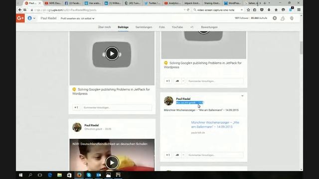319x179 pixels.
Task: Expand options menu of Münchner Wochenanzeiger post
Action: (x=242, y=96)
